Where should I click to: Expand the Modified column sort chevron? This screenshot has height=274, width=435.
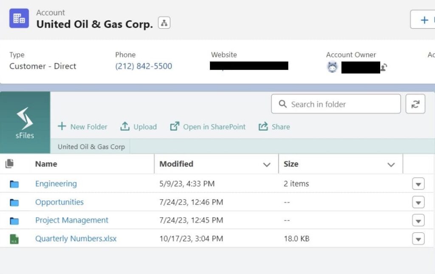pos(267,165)
